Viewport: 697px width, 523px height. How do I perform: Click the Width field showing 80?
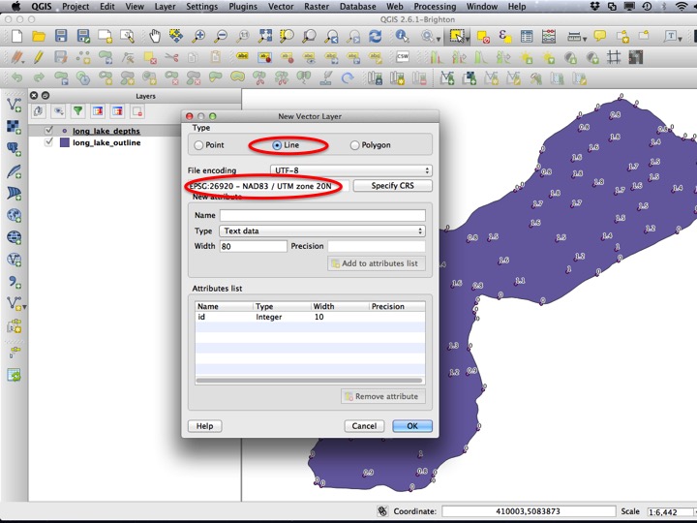click(x=254, y=246)
